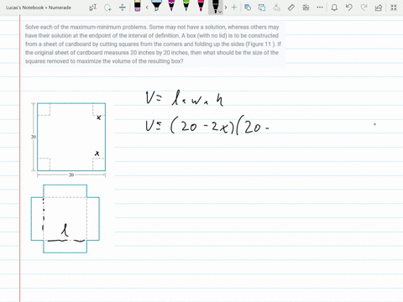403x302 pixels.
Task: Click the phrase "Figure 11" in problem text
Action: coord(259,44)
